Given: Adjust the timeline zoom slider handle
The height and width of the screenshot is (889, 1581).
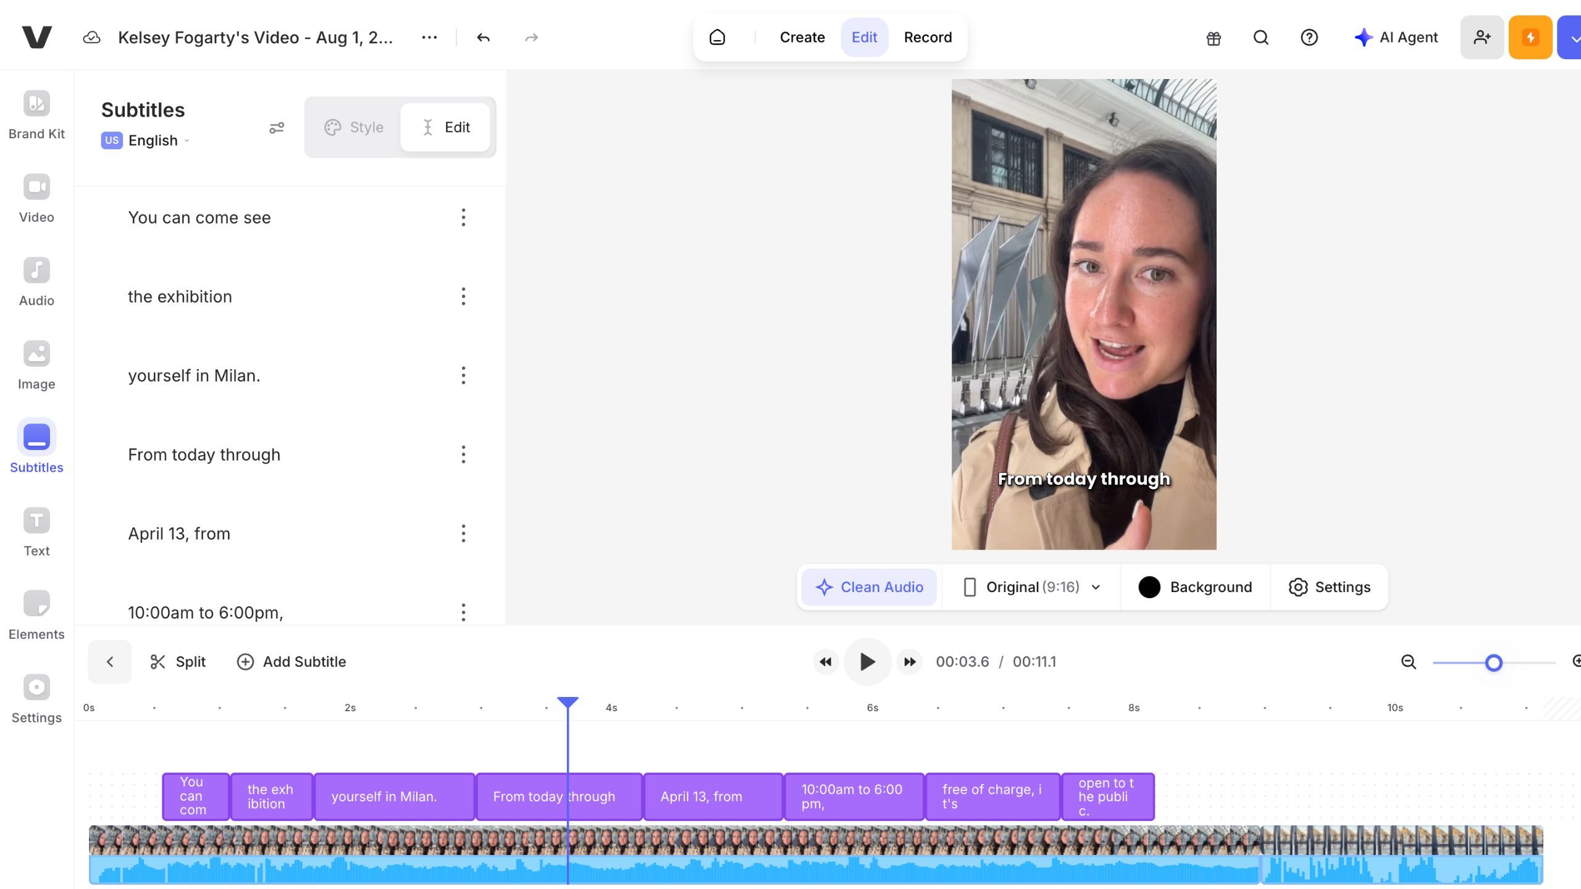Looking at the screenshot, I should point(1493,662).
